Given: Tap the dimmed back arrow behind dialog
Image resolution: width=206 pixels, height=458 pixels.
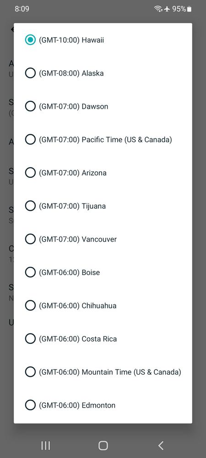Looking at the screenshot, I should tap(12, 29).
